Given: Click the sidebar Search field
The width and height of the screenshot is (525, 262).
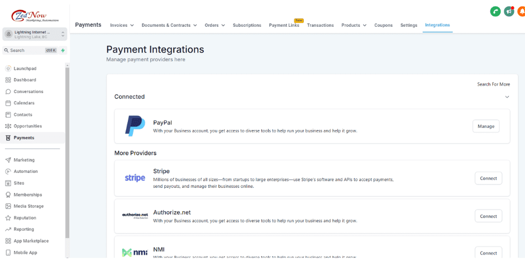Looking at the screenshot, I should point(31,51).
